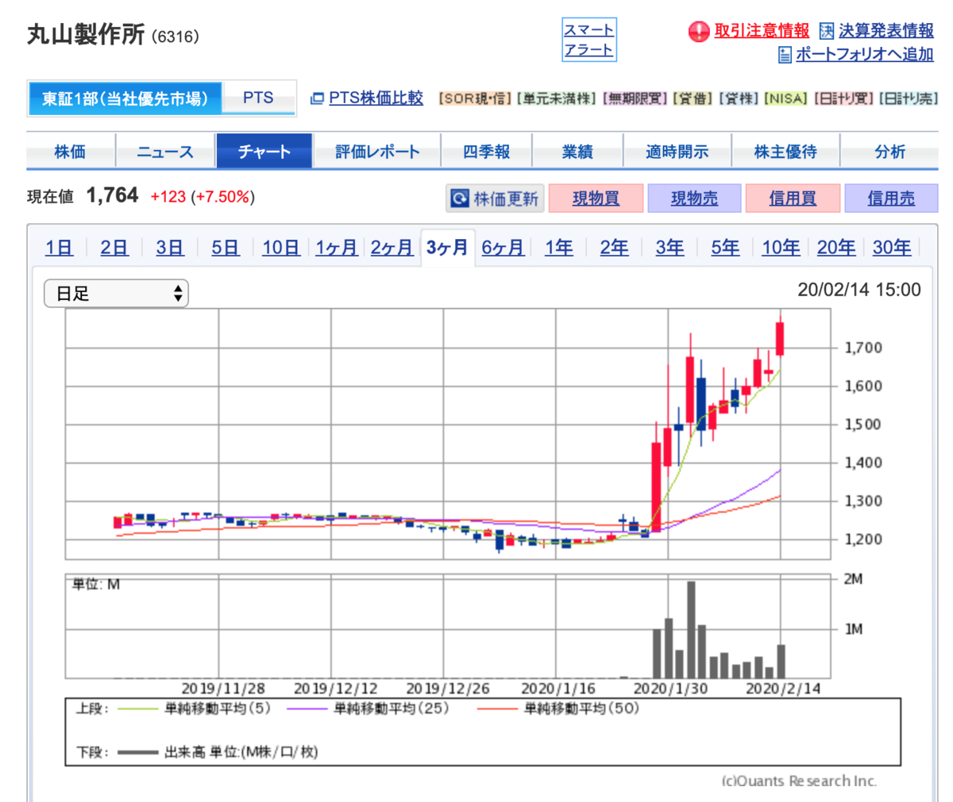Click the 現物売 sell button

tap(694, 199)
